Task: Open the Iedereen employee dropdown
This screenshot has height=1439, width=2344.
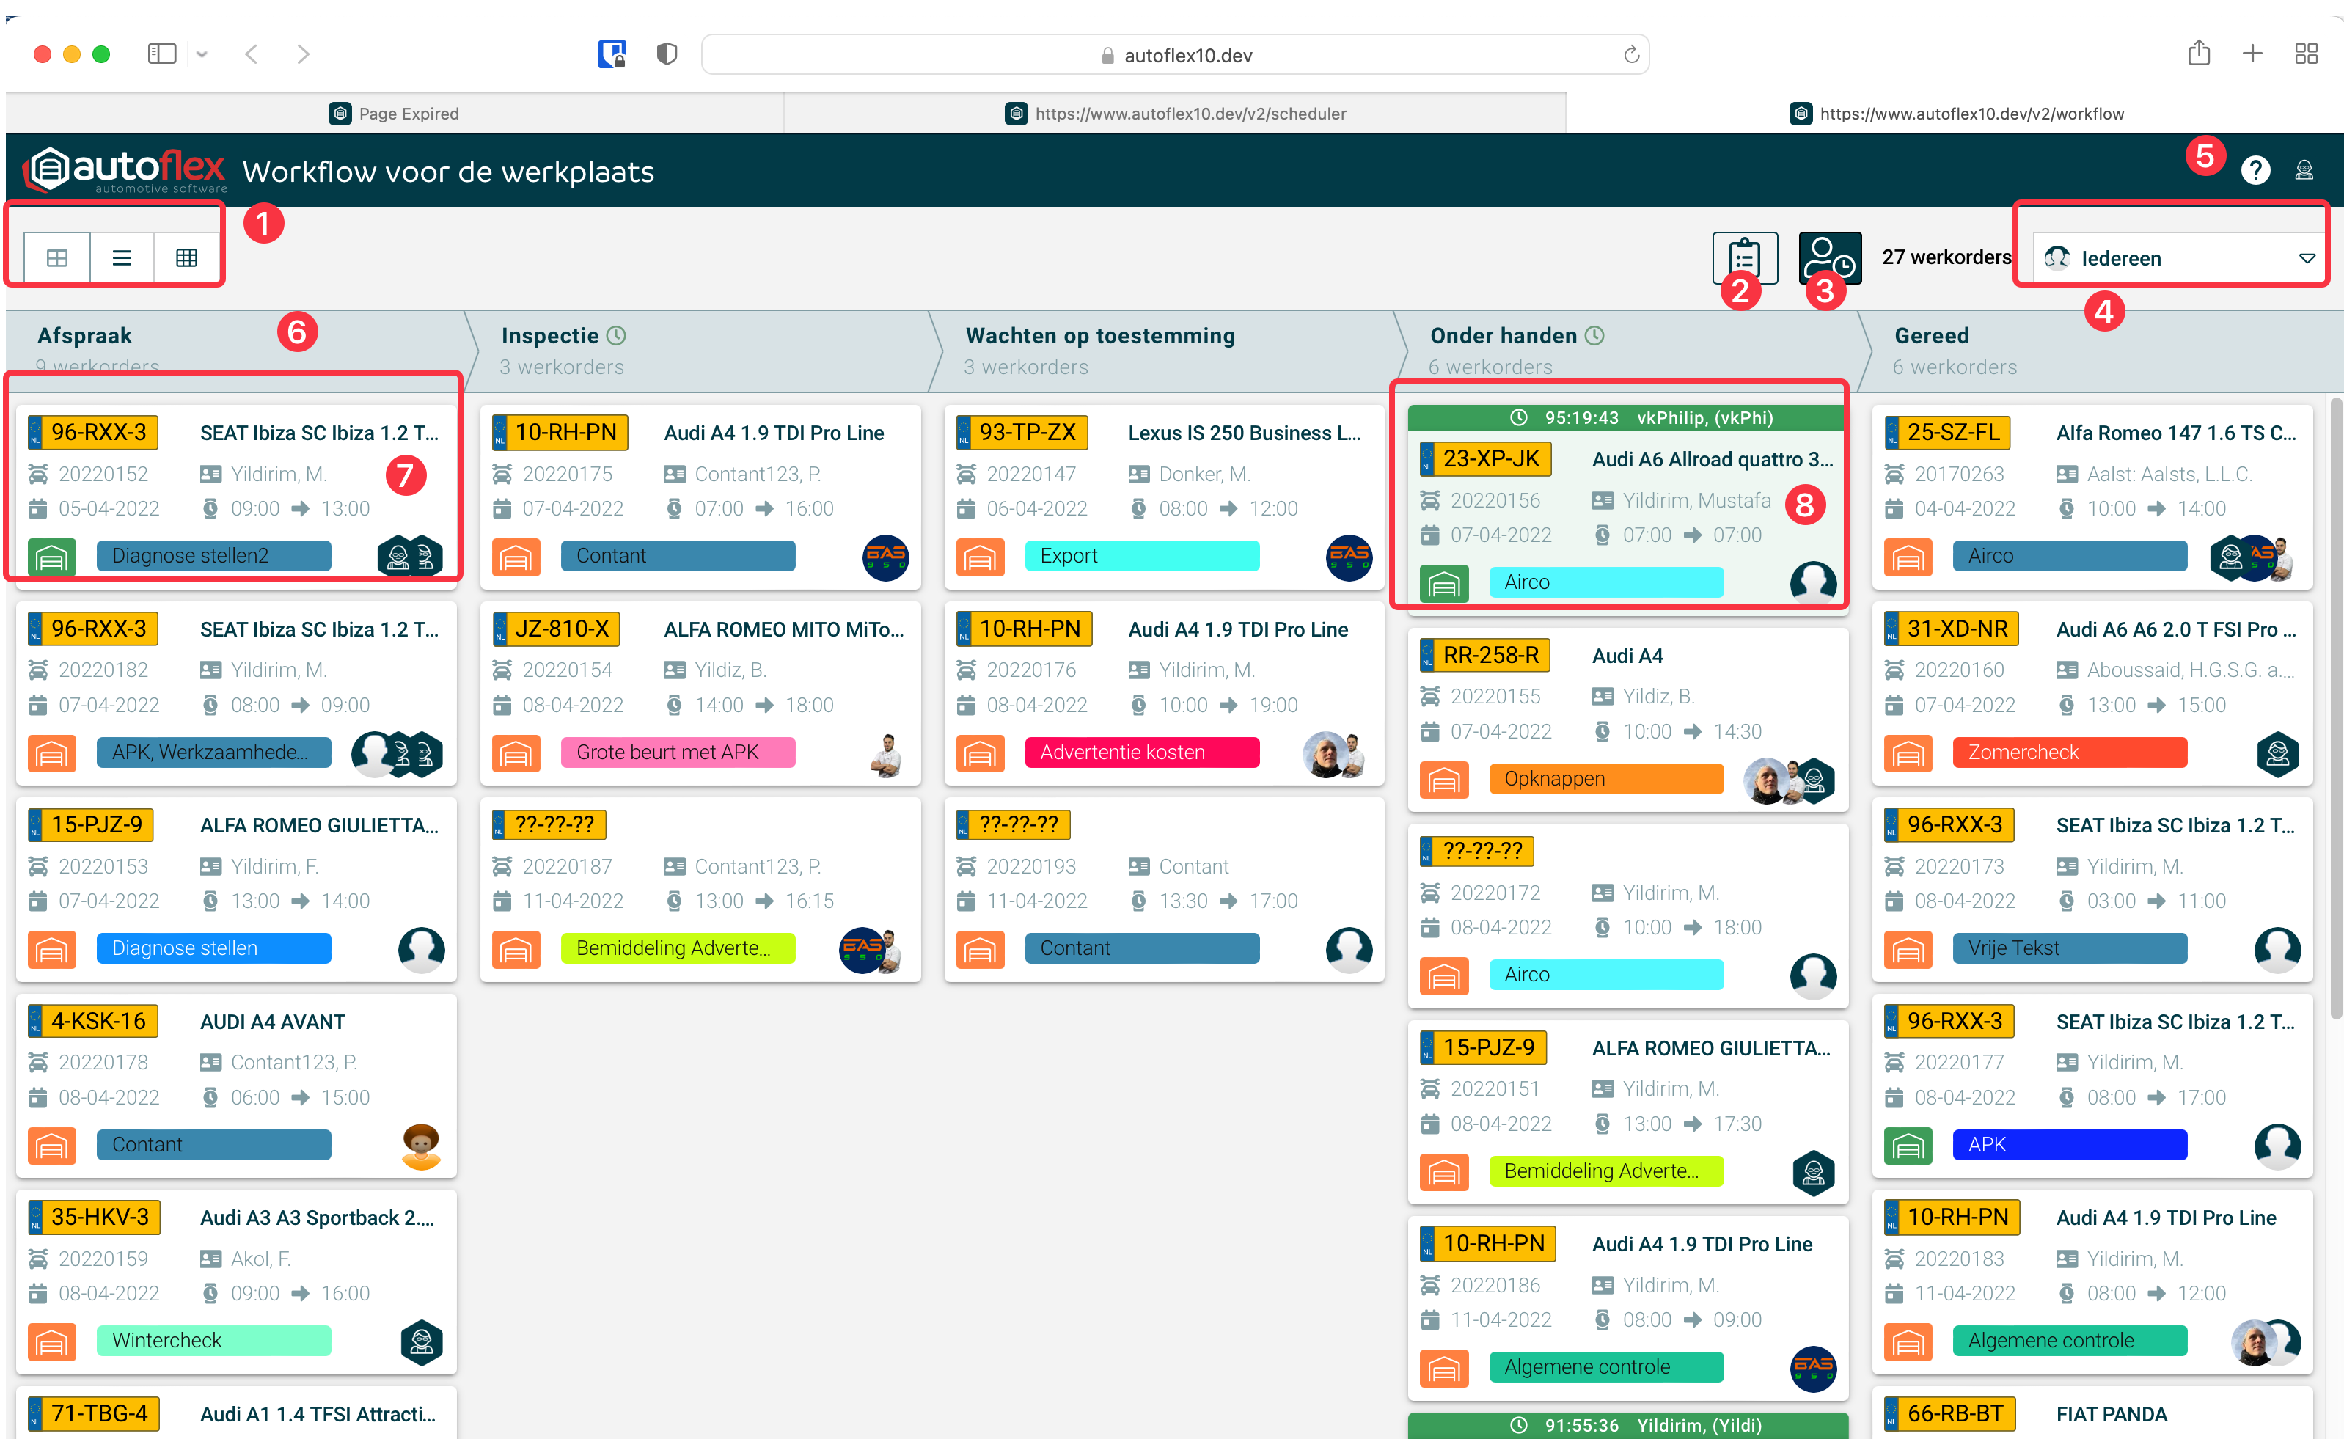Action: pos(2180,258)
